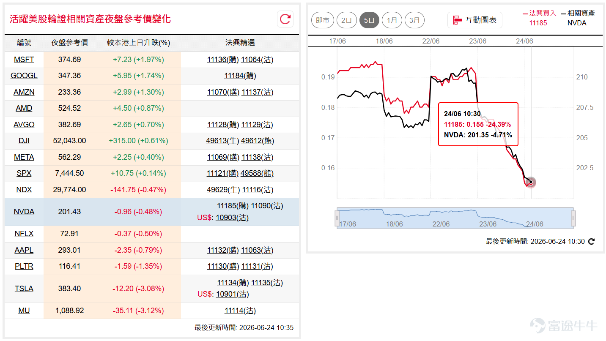Click the 49613 bull contract for DJI

point(217,141)
